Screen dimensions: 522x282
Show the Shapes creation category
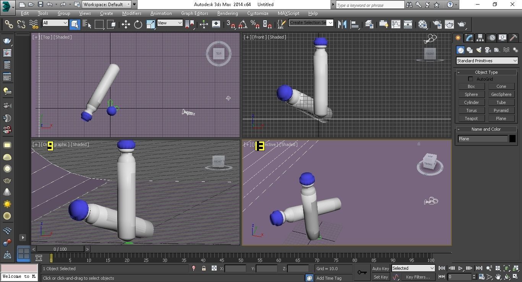[x=470, y=50]
